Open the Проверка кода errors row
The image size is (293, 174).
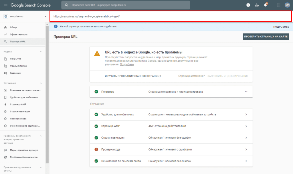(171, 149)
